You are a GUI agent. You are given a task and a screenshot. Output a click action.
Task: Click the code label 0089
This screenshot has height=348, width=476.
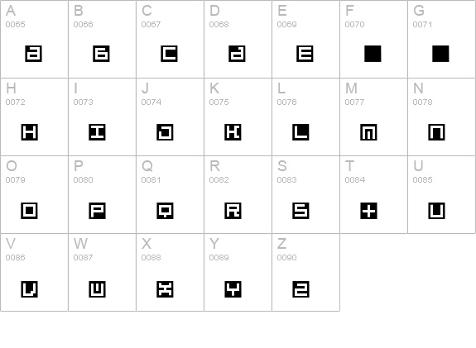click(x=219, y=258)
